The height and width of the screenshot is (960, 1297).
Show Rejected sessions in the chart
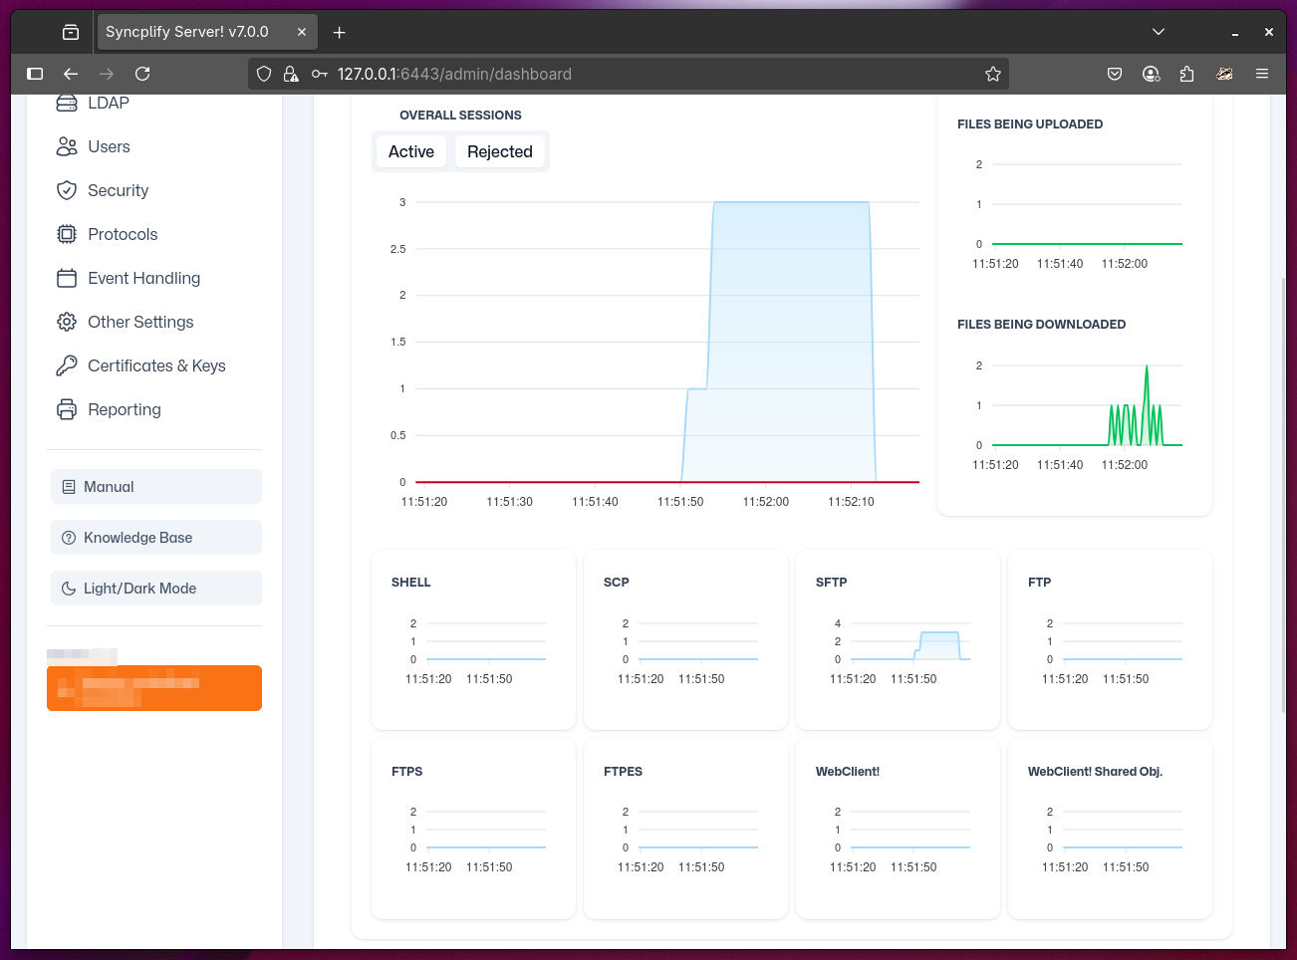pos(500,151)
